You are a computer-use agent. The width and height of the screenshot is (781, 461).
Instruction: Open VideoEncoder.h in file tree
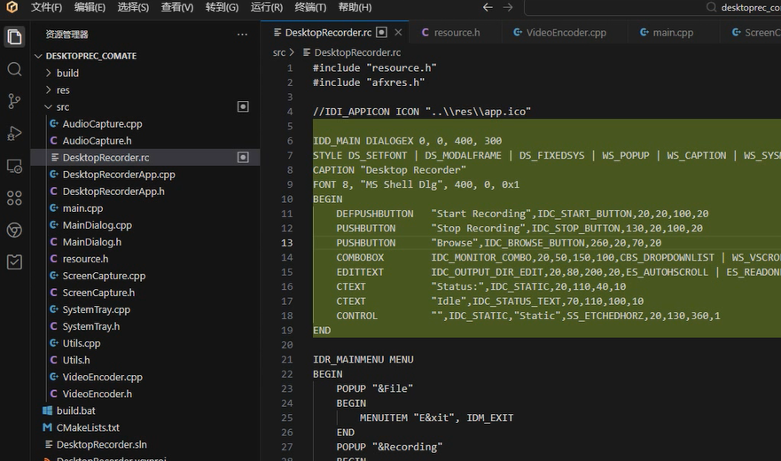[x=144, y=395]
